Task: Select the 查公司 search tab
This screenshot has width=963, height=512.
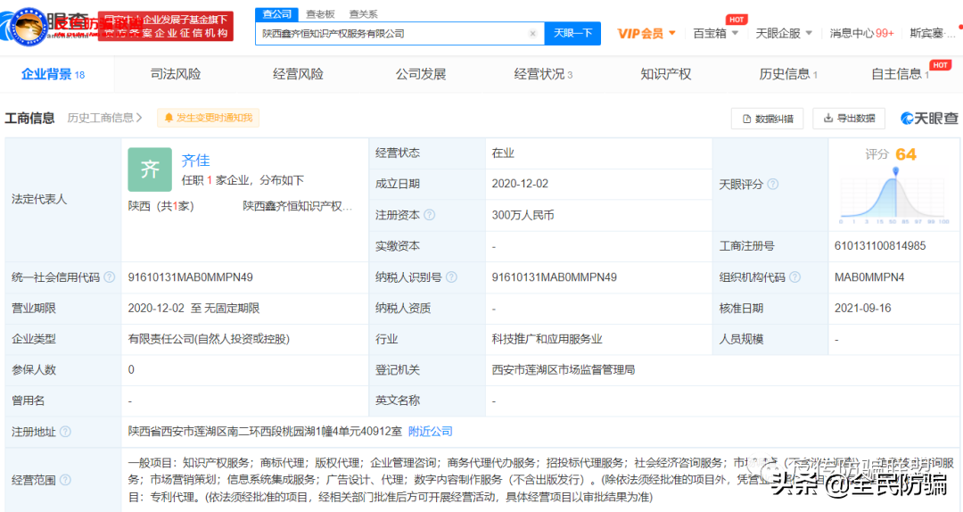Action: pos(276,14)
